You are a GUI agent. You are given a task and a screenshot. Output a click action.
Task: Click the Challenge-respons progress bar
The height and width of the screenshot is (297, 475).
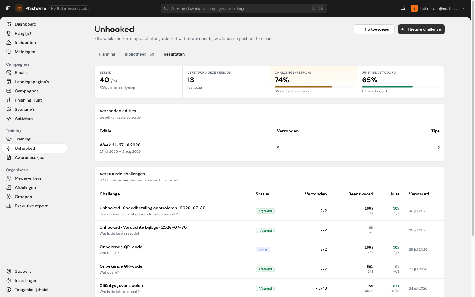tap(313, 87)
